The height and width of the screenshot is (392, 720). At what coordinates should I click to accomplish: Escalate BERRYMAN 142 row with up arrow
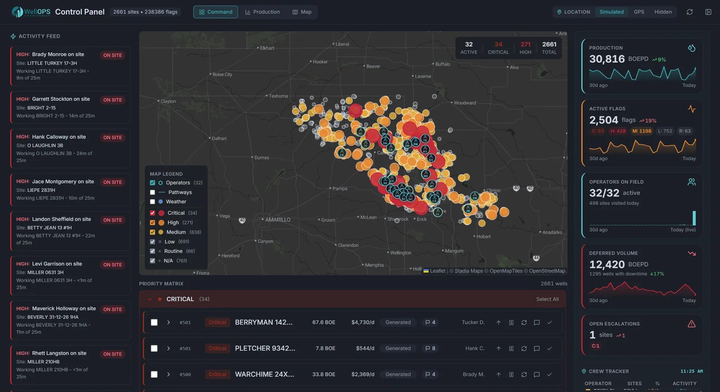[x=498, y=322]
